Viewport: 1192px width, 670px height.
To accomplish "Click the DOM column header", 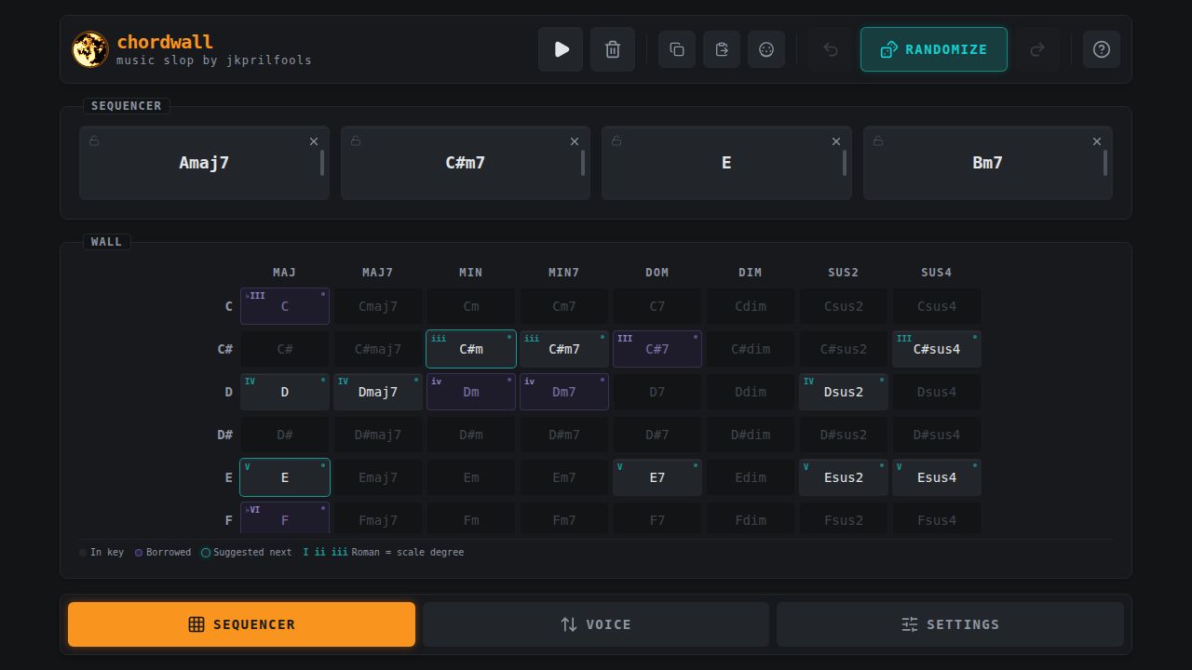I will point(657,273).
